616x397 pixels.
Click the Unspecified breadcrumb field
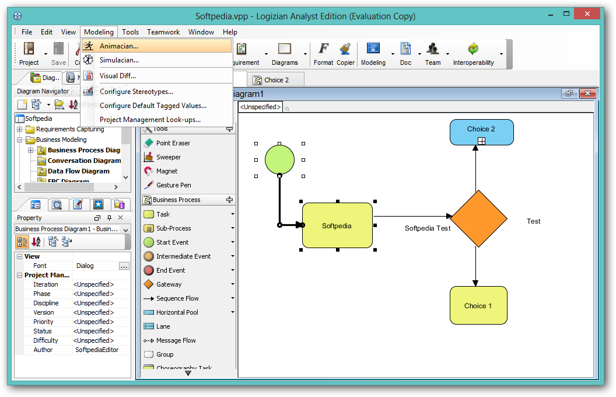coord(260,107)
